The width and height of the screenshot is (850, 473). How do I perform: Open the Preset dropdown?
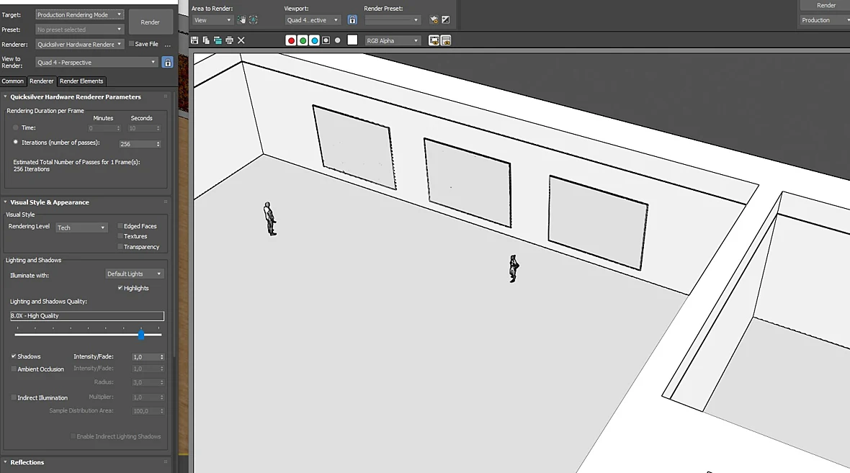coord(80,30)
